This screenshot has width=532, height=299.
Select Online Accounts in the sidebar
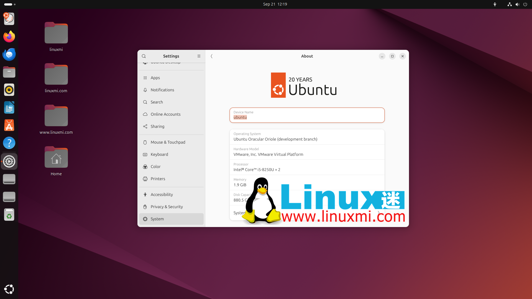coord(171,114)
